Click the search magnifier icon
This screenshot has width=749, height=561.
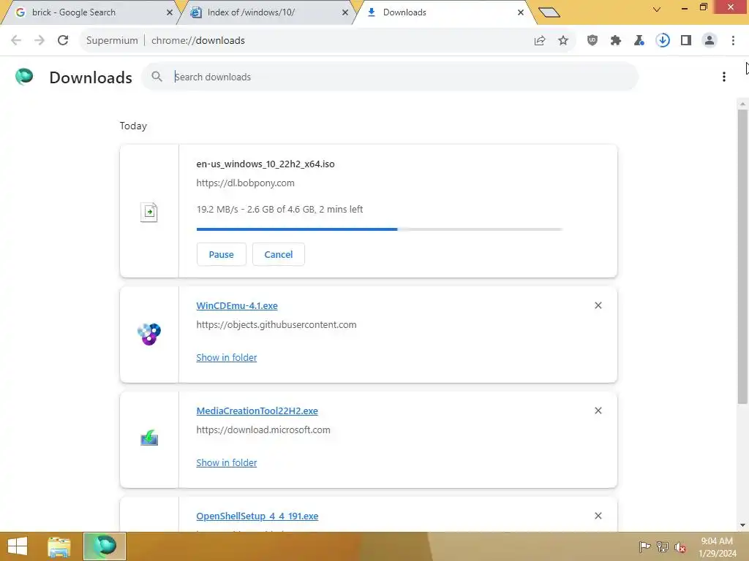[x=157, y=76]
